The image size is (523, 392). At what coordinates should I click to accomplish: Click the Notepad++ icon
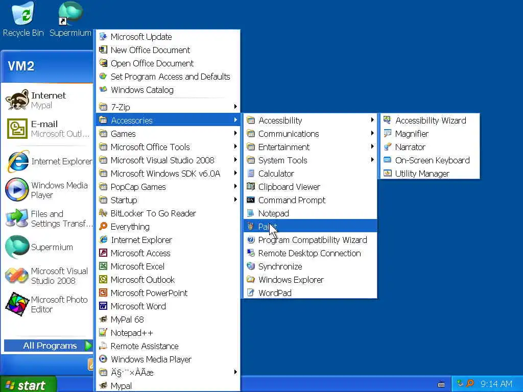(103, 332)
